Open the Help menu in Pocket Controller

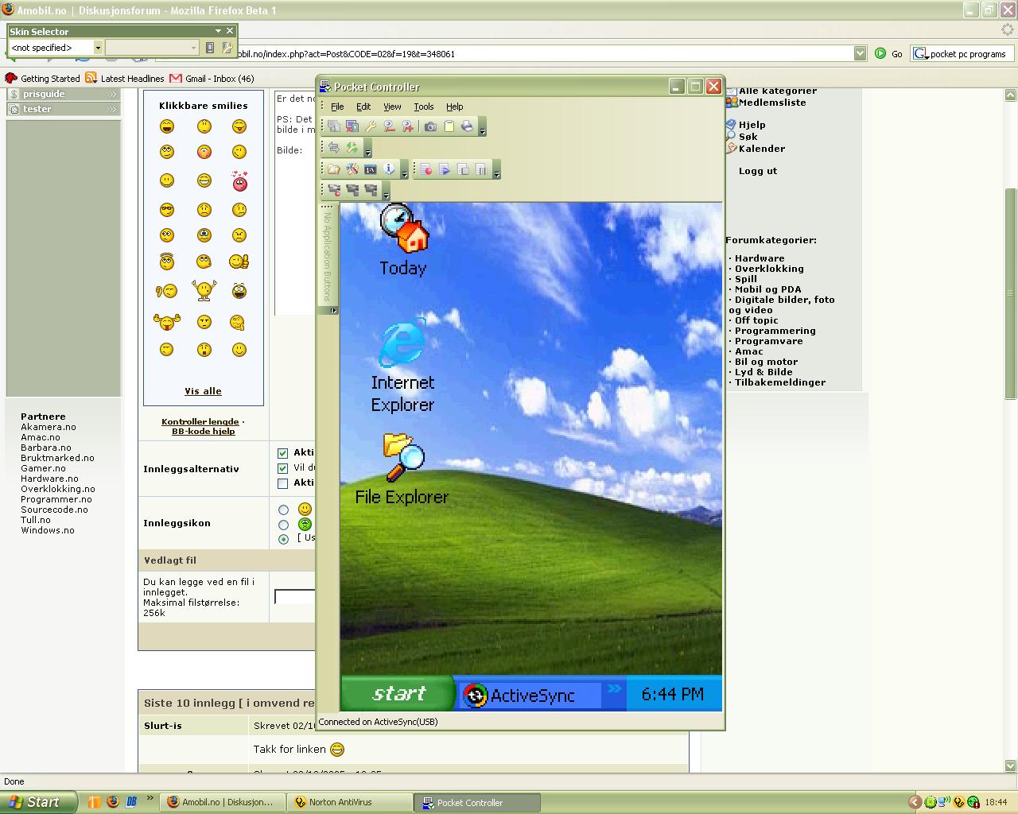click(454, 107)
